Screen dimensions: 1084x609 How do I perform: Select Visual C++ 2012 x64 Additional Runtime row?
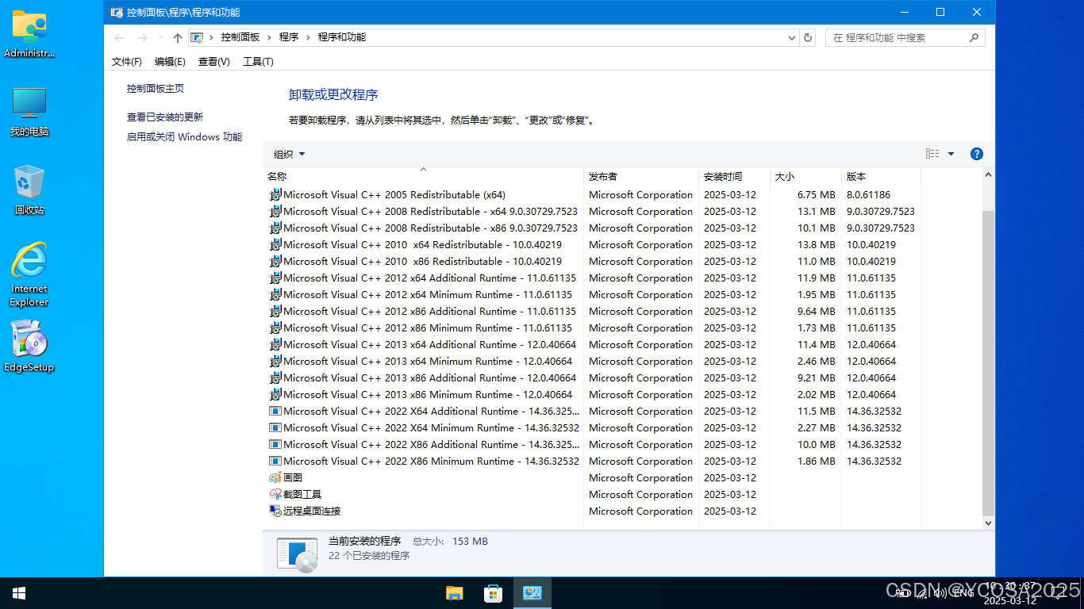pos(594,278)
